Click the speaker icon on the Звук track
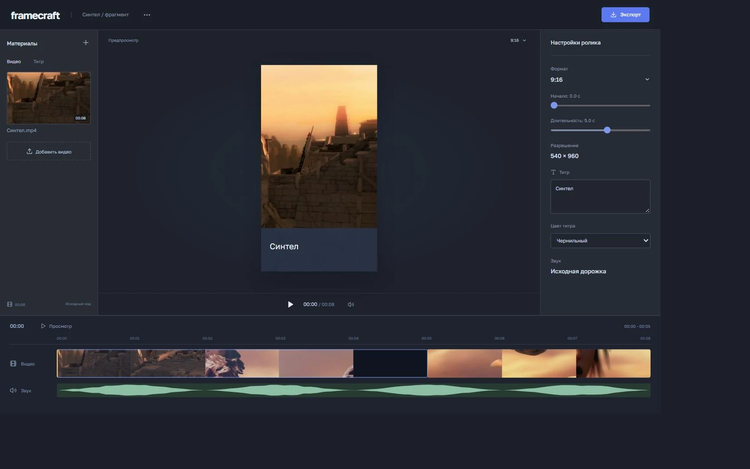The width and height of the screenshot is (750, 469). point(13,390)
